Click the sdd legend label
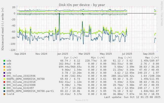164x103 pixels. click(x=9, y=70)
